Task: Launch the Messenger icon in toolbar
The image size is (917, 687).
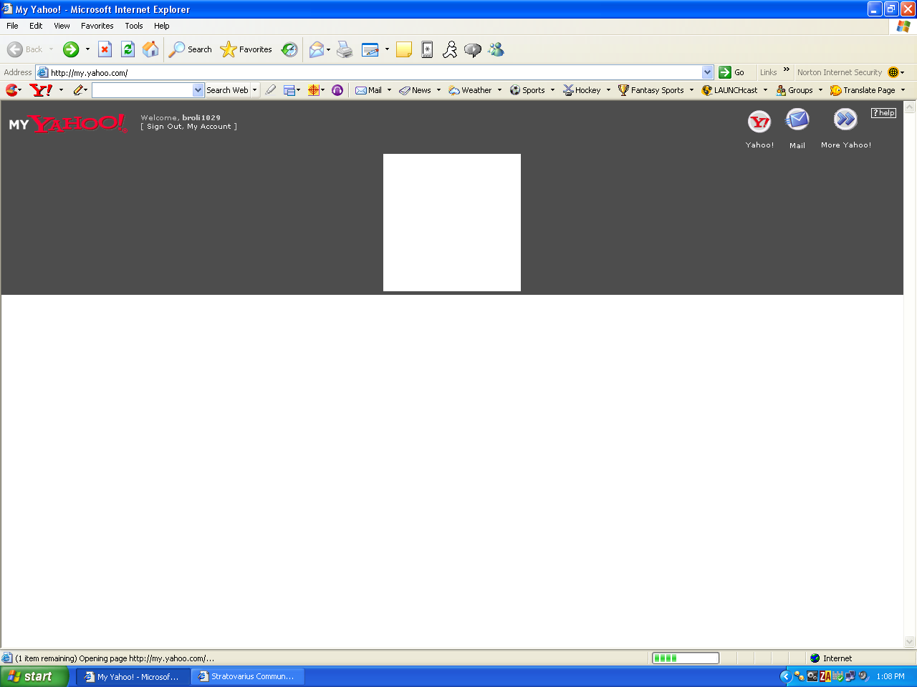Action: [496, 49]
